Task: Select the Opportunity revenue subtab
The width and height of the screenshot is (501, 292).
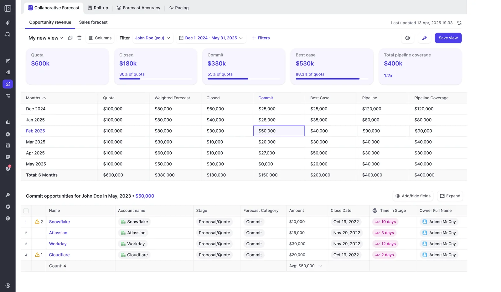Action: 50,22
